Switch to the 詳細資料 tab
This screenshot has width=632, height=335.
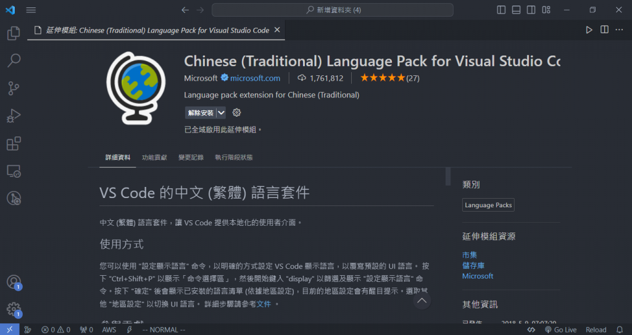[x=118, y=157]
